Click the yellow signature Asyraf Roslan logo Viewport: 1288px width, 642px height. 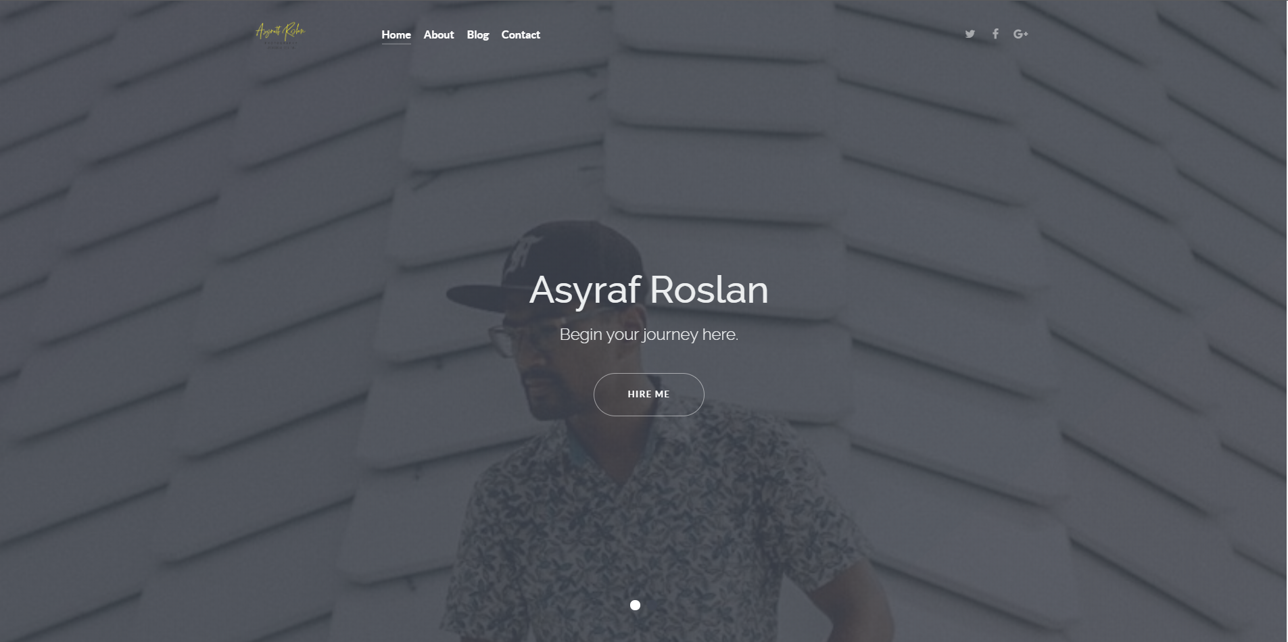point(281,34)
